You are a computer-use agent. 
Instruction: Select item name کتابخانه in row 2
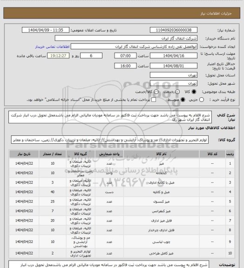tap(161, 173)
